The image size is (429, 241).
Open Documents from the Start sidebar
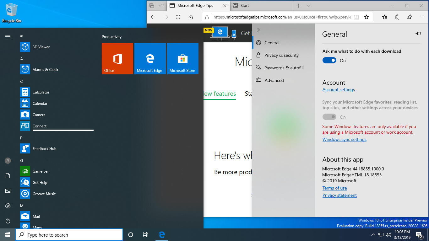[8, 176]
